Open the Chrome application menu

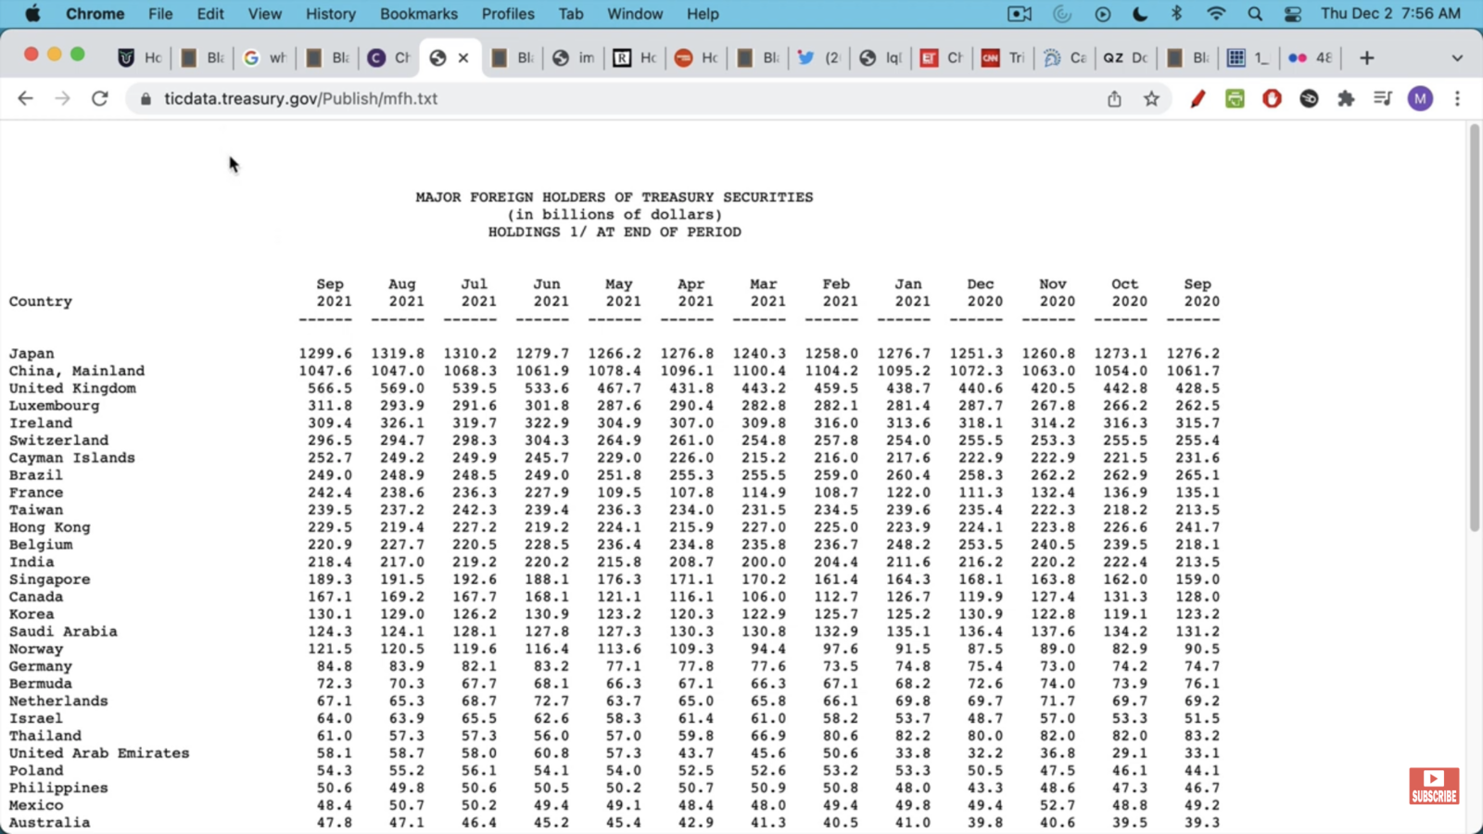[95, 14]
